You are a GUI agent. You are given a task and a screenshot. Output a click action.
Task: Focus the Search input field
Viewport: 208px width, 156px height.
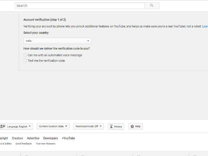click(80, 6)
